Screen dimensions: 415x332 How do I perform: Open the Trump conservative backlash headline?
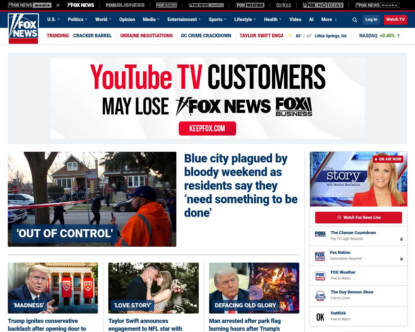tap(47, 325)
